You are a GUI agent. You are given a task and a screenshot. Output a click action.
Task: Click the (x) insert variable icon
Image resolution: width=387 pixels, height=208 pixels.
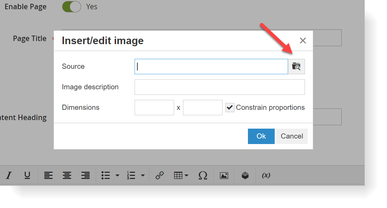point(265,175)
